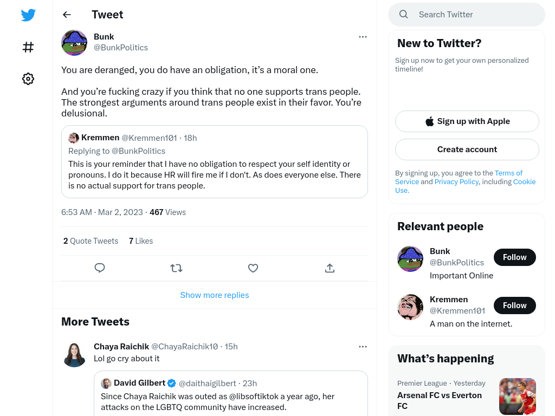Image resolution: width=555 pixels, height=416 pixels.
Task: Follow Bunk in Relevant people
Action: coord(515,257)
